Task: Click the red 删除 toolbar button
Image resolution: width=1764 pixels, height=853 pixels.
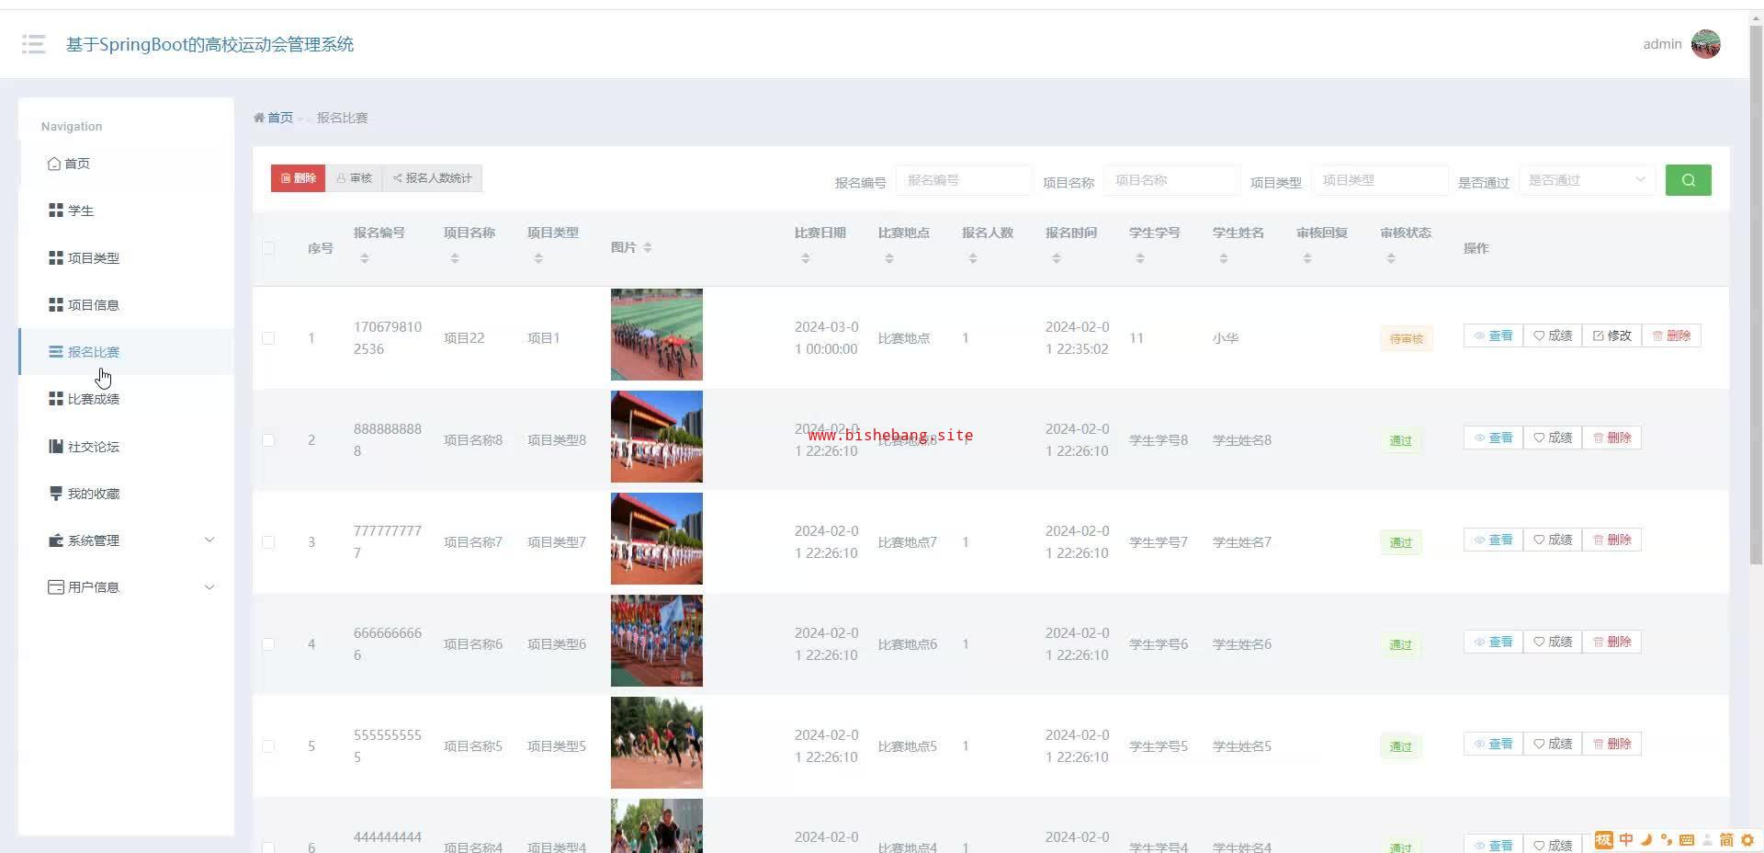Action: 298,178
